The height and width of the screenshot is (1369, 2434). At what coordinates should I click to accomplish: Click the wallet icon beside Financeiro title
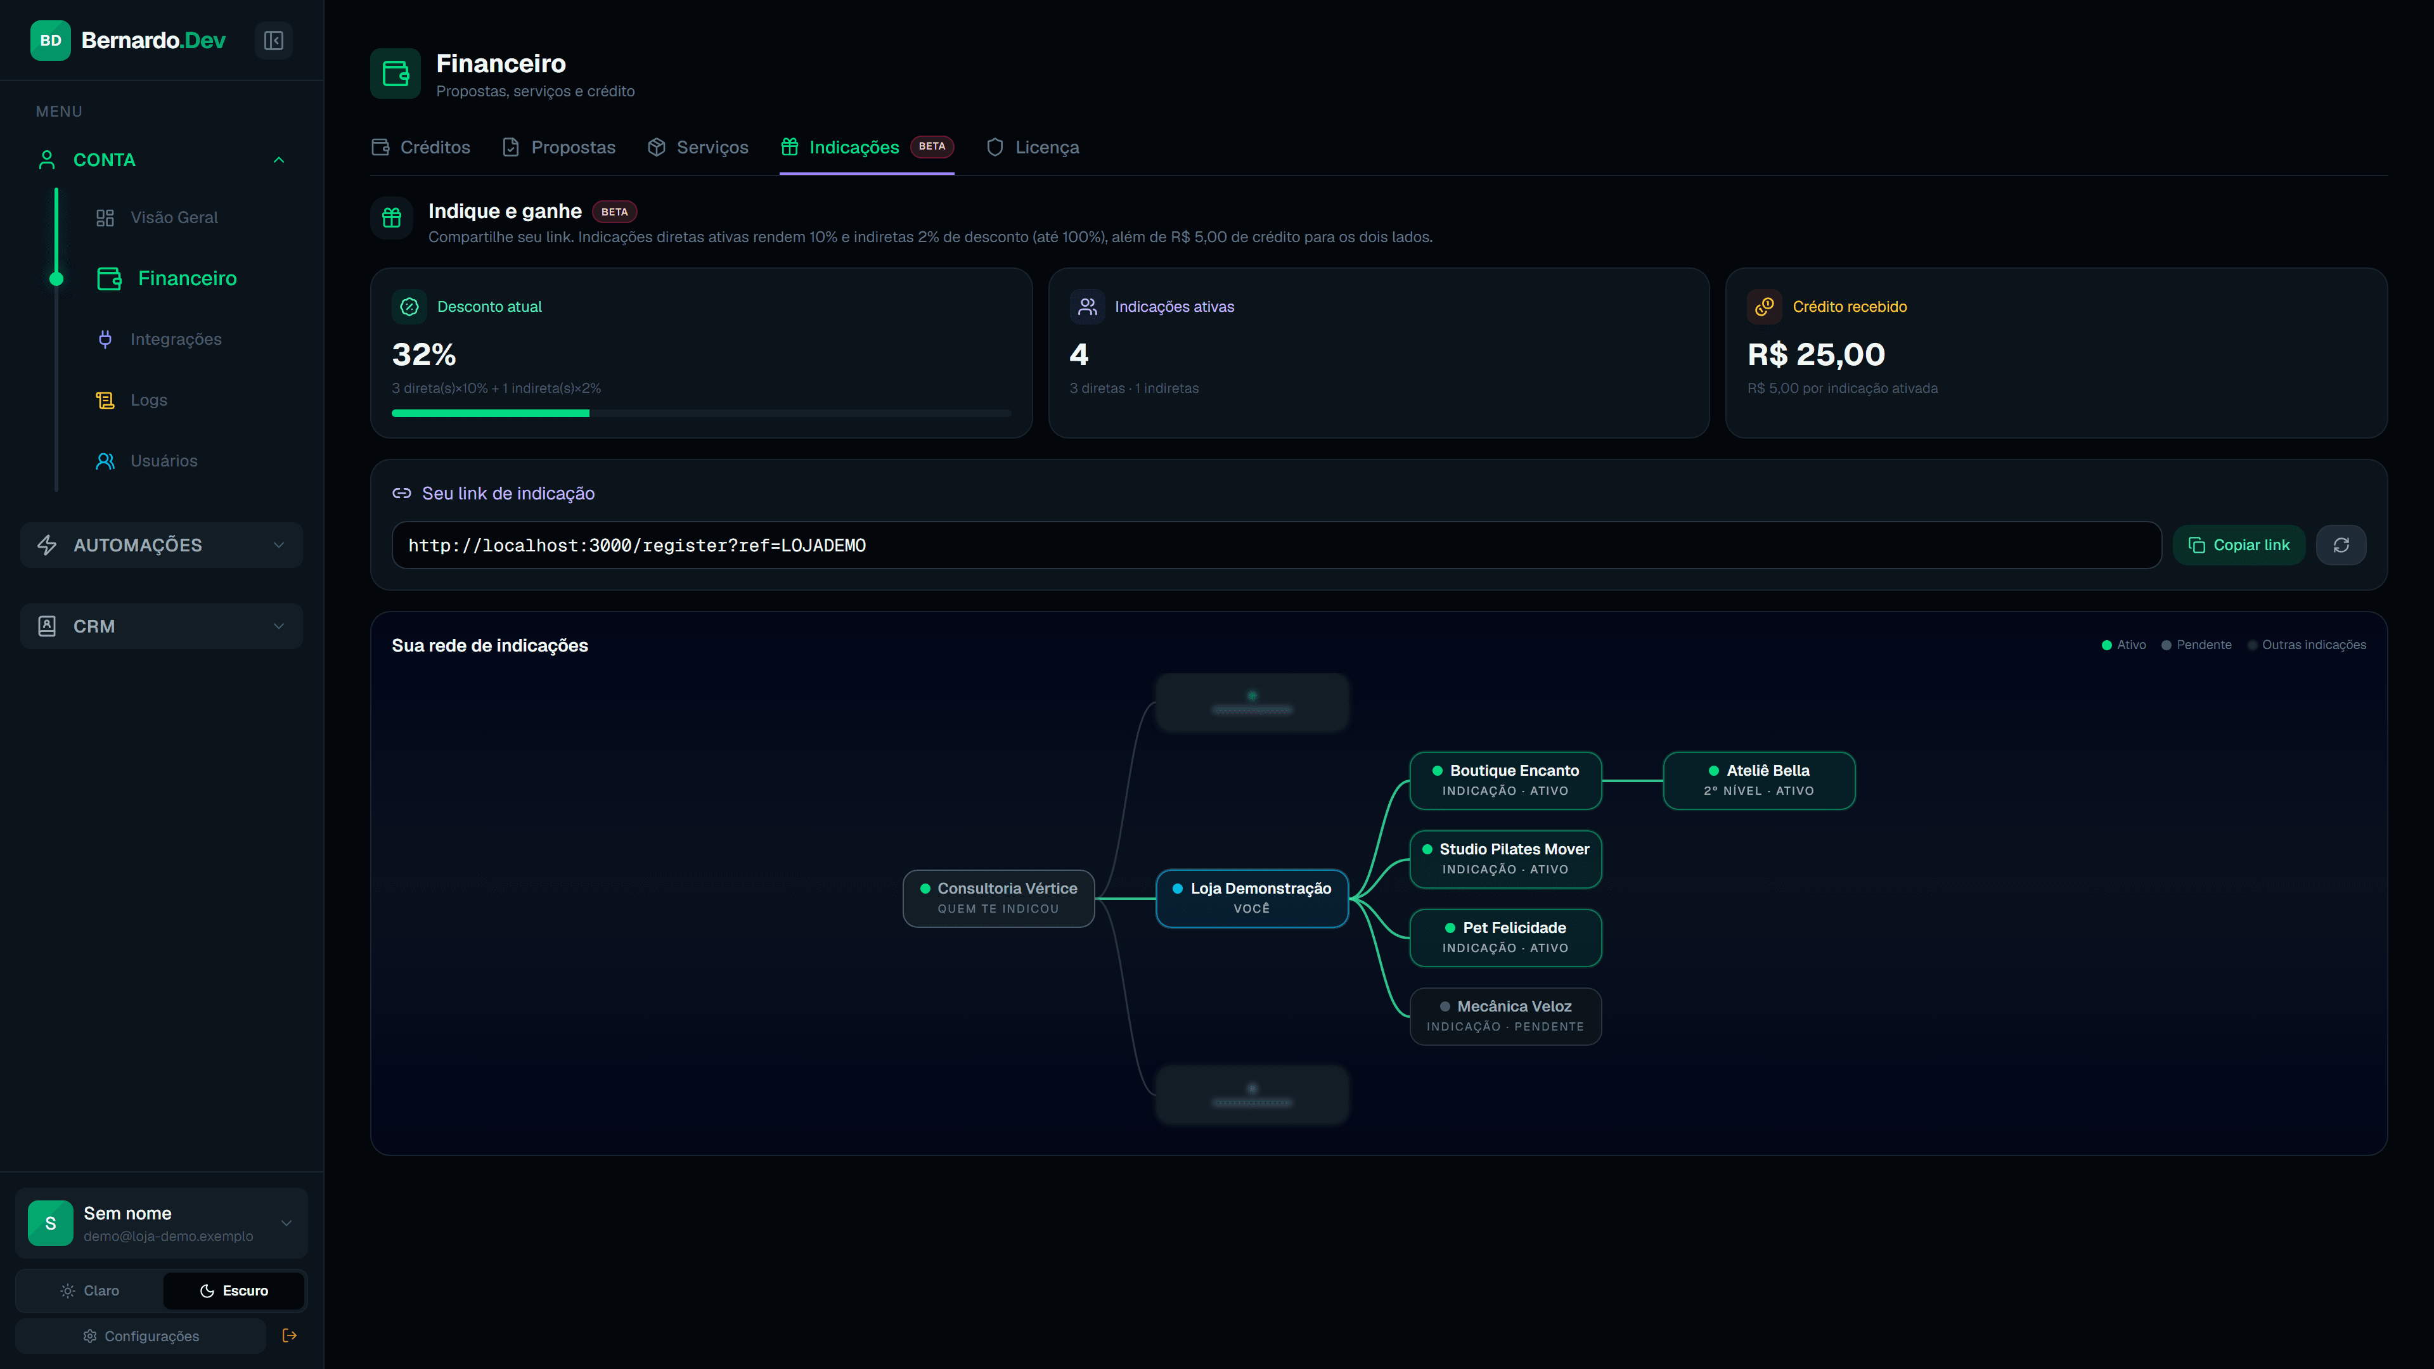tap(395, 74)
